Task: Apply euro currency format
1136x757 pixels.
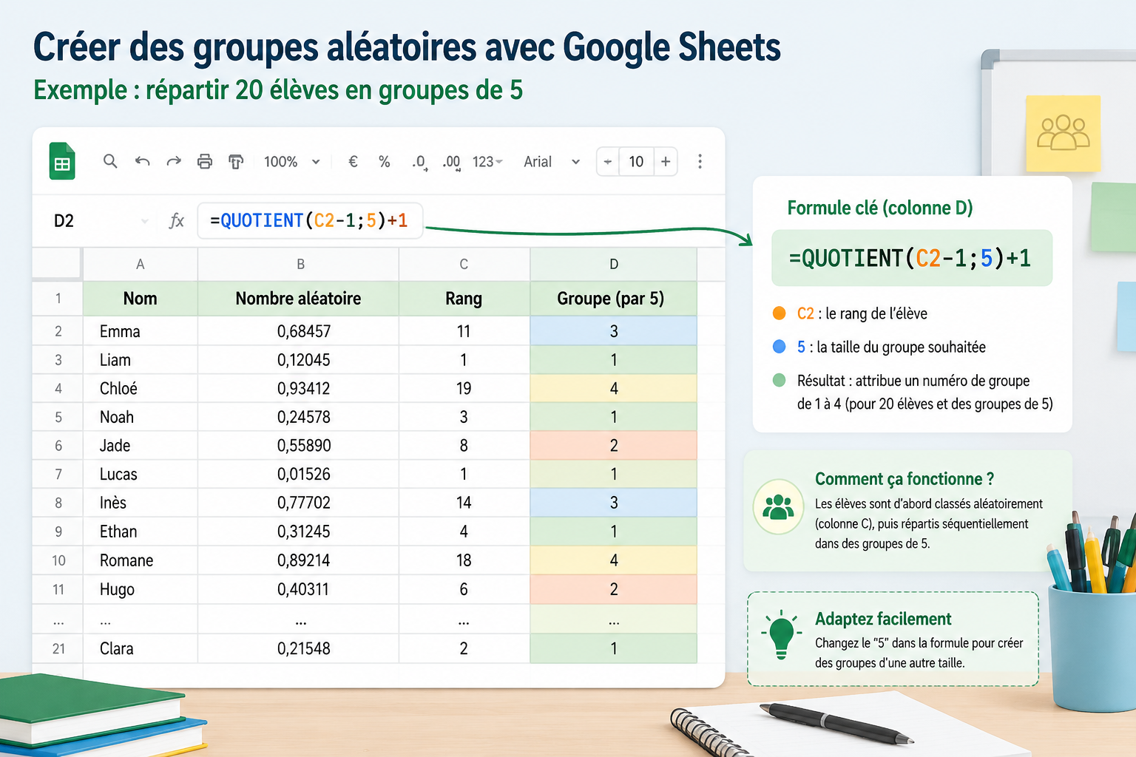Action: [x=353, y=161]
